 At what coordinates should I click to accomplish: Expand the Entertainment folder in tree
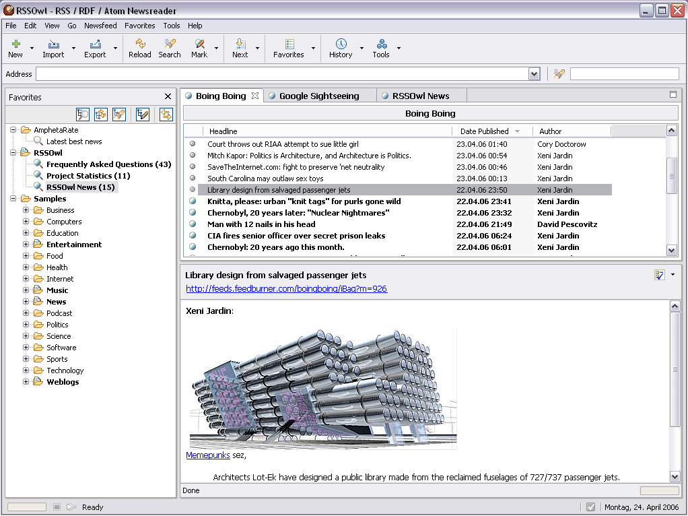coord(26,245)
